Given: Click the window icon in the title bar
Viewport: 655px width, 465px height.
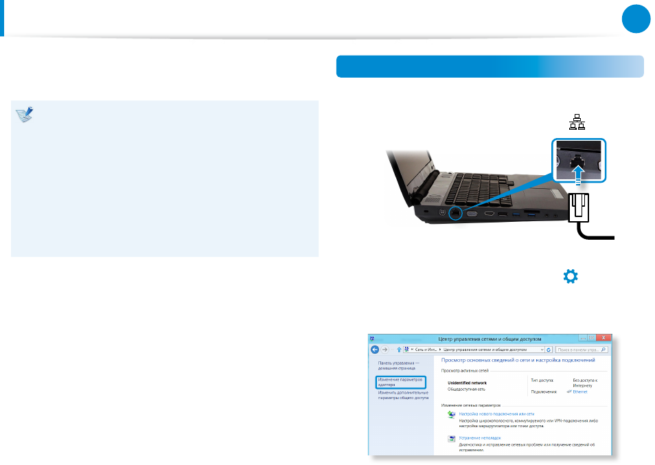Looking at the screenshot, I should pos(372,339).
